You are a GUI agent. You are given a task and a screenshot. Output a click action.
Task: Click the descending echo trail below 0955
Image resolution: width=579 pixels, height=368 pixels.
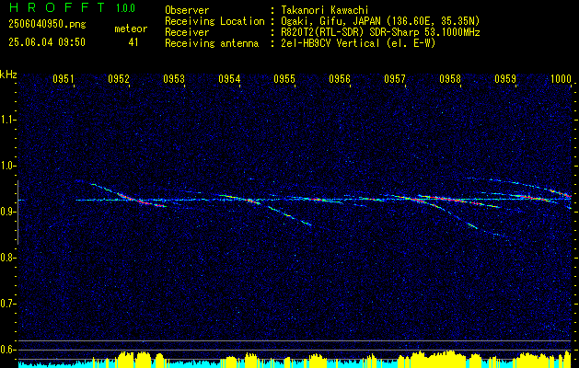pos(289,216)
